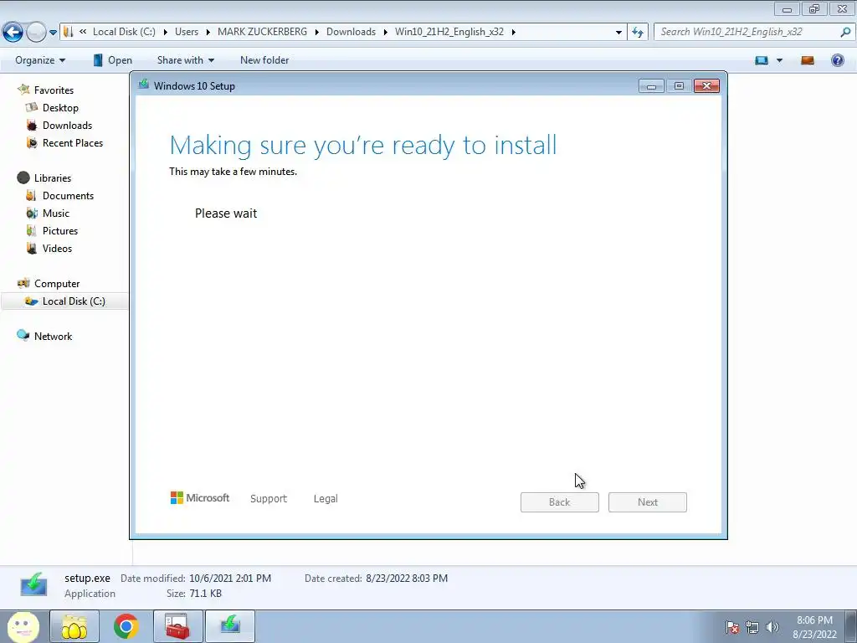Select Computer in the navigation pane

pyautogui.click(x=57, y=283)
